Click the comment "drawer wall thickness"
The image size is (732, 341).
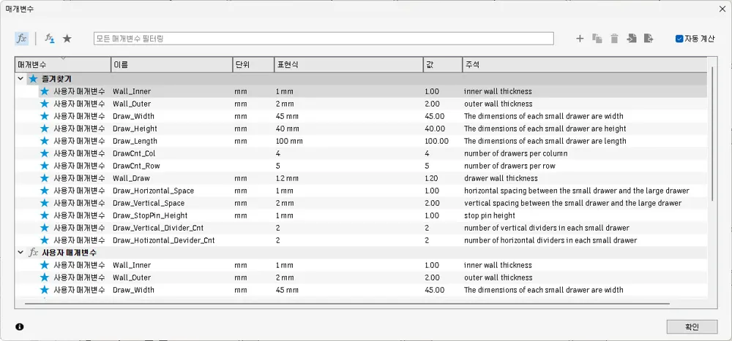(x=501, y=178)
